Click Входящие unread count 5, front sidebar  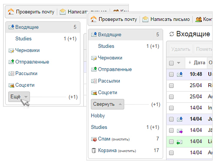(158, 35)
